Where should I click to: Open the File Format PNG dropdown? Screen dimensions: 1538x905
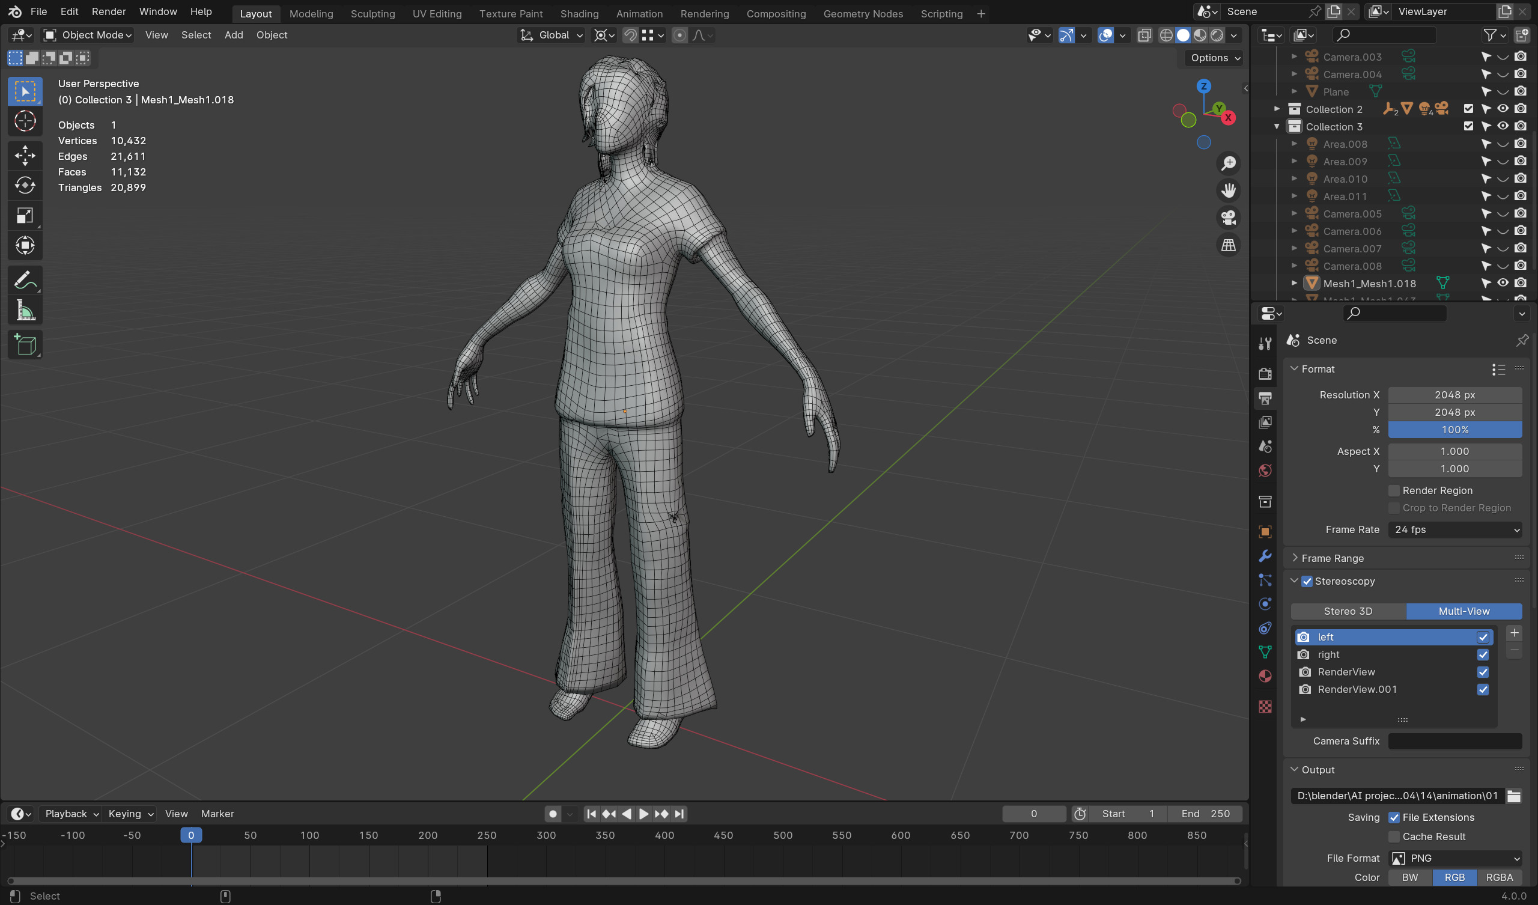tap(1455, 858)
